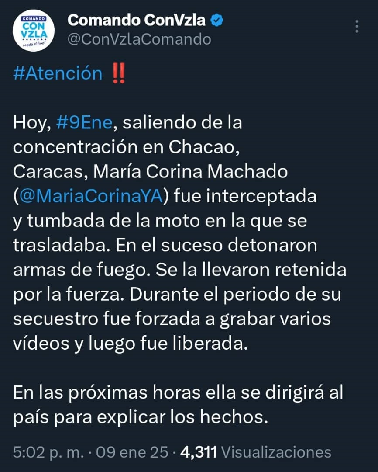Click the COMANDO banner inside the logo
Viewport: 378px width, 472px height.
pos(34,19)
